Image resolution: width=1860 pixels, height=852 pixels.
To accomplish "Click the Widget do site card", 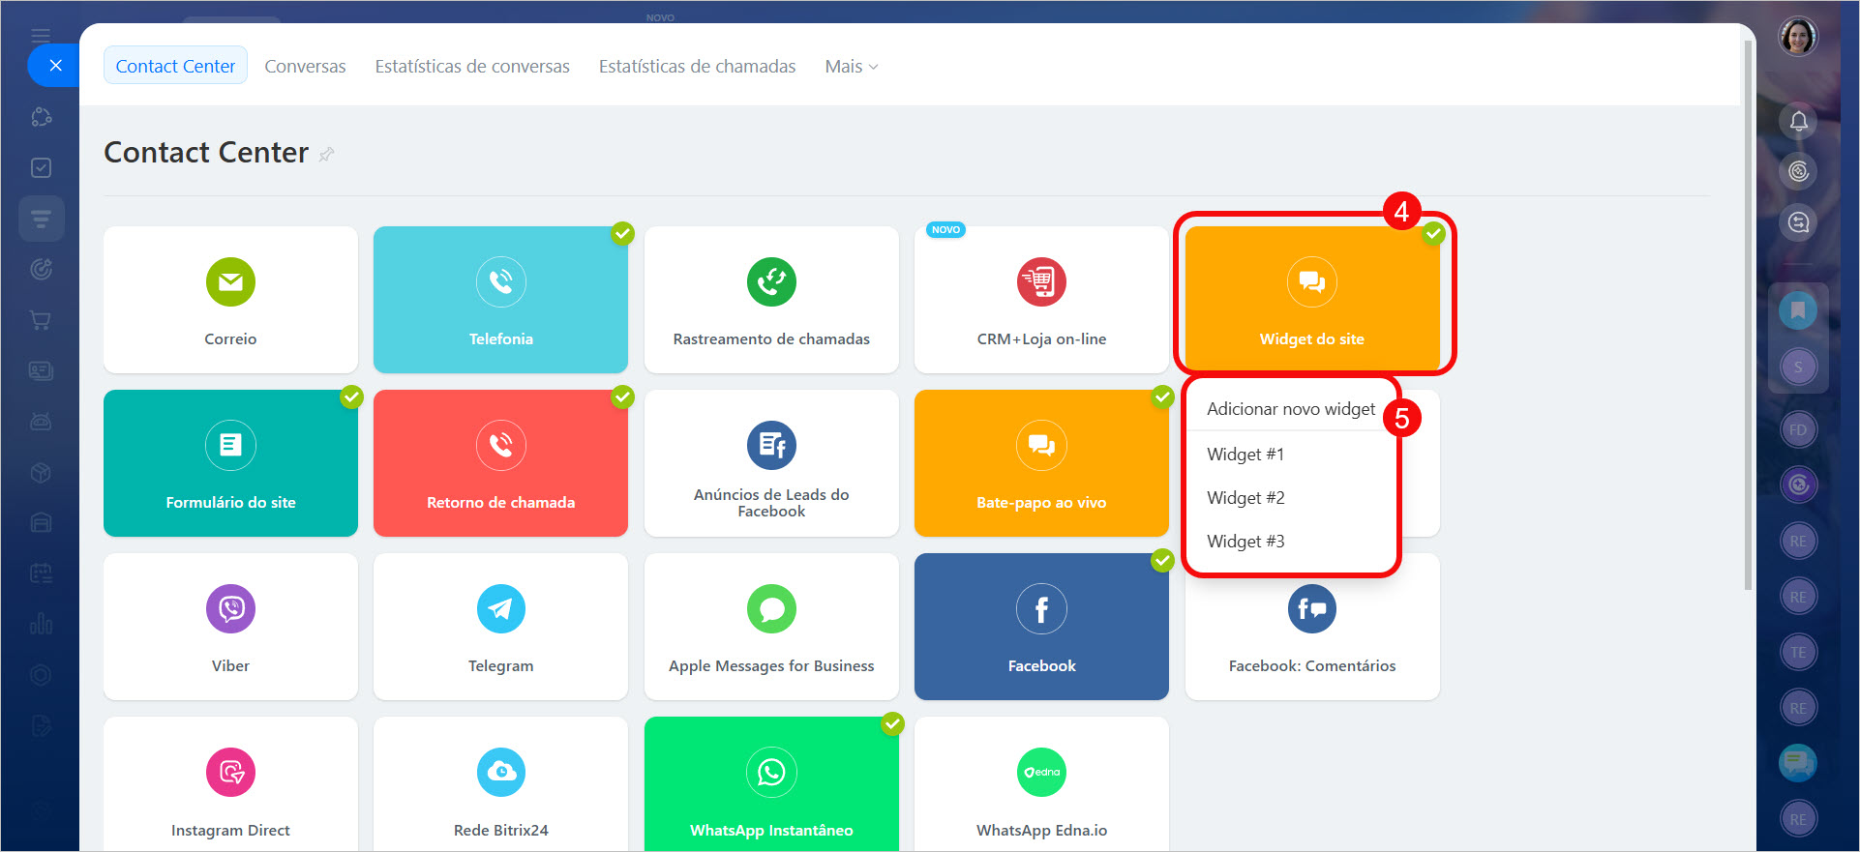I will click(x=1312, y=300).
